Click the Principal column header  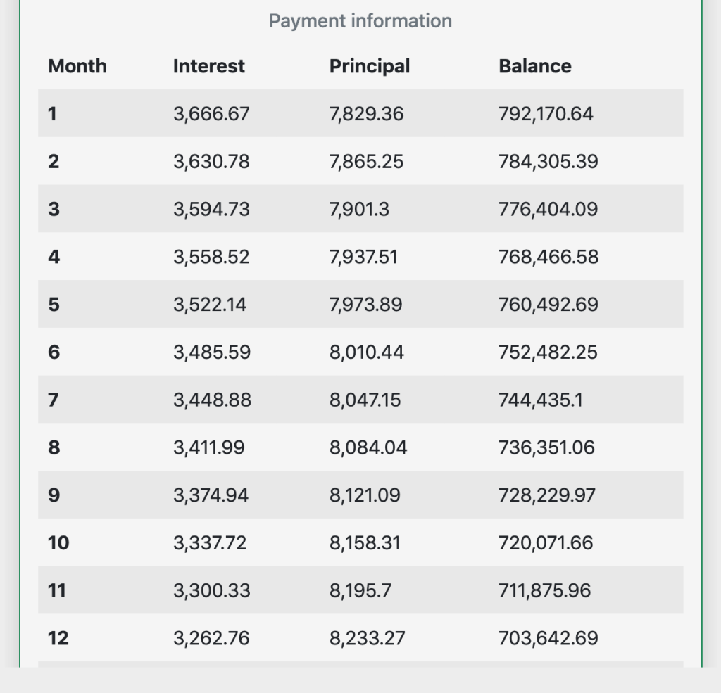pyautogui.click(x=369, y=66)
